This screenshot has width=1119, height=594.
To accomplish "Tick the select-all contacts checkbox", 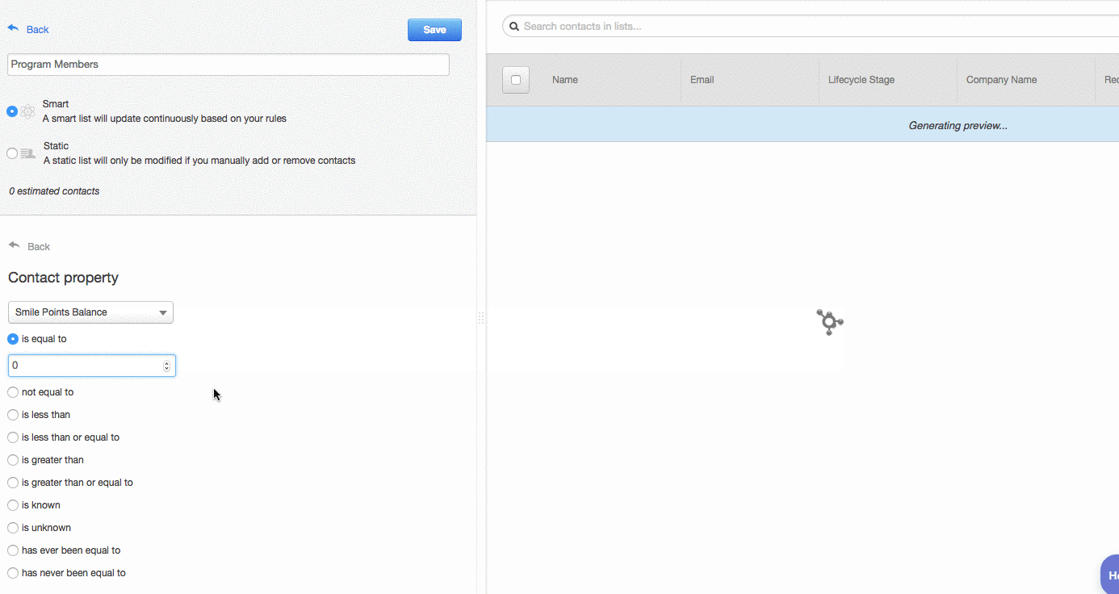I will 516,80.
